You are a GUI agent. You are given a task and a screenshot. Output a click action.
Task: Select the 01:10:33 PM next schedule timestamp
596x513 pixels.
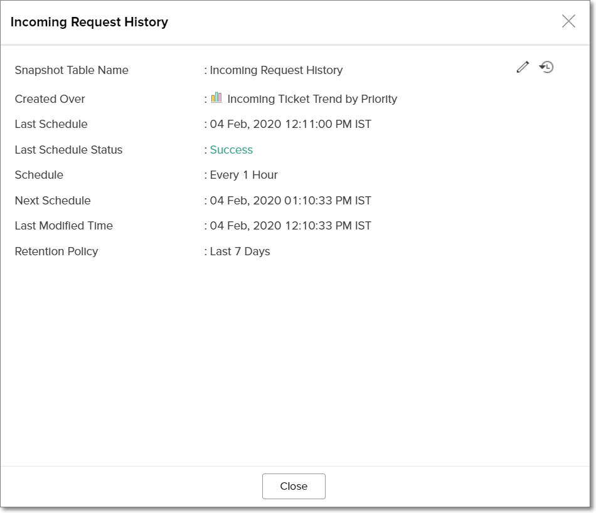click(290, 201)
